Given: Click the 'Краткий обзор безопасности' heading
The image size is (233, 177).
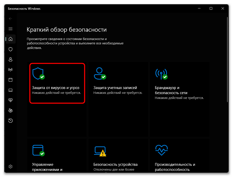Looking at the screenshot, I should (67, 30).
